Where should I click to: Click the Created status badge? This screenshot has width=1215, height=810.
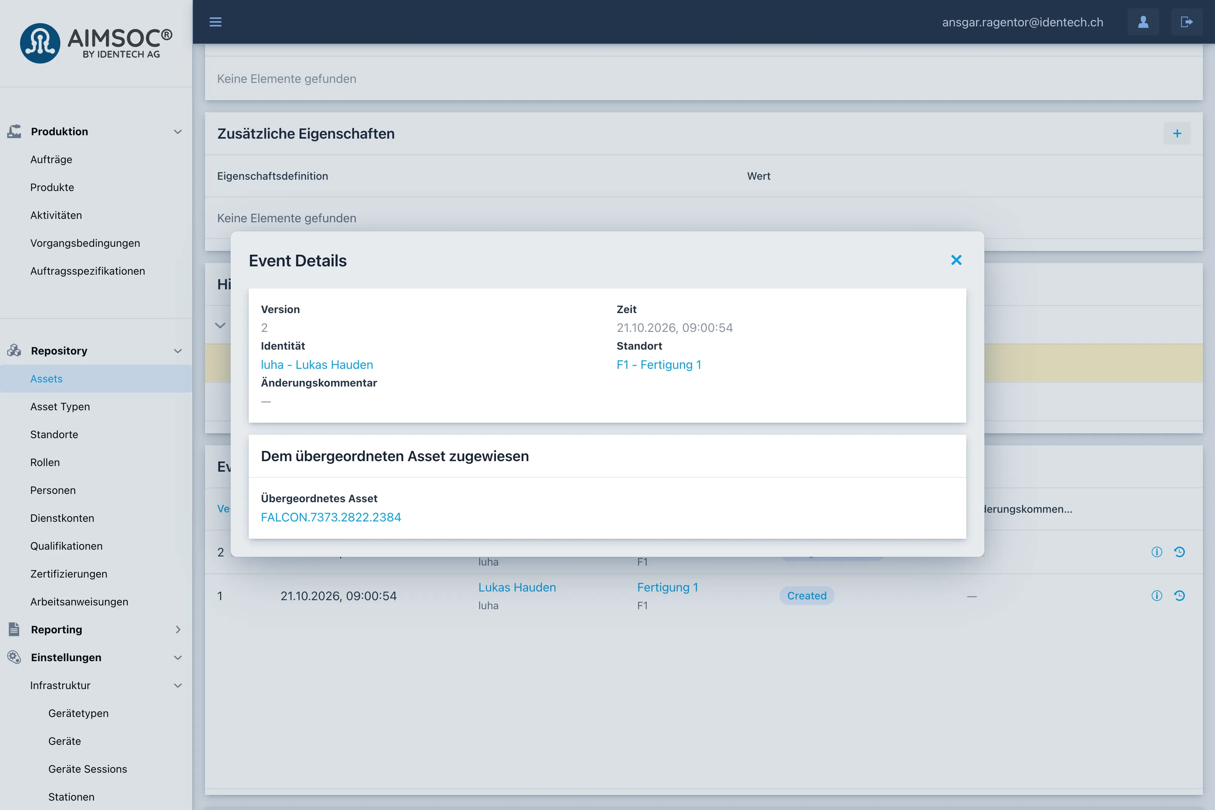[806, 596]
